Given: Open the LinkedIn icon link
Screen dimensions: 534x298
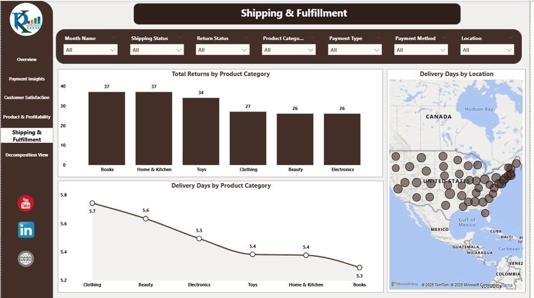Looking at the screenshot, I should 26,230.
